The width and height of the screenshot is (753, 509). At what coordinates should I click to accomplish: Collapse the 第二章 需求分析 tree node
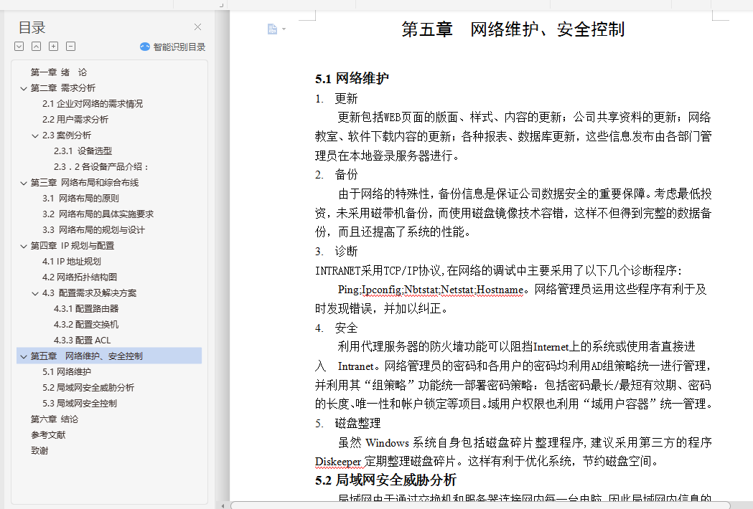[x=24, y=88]
